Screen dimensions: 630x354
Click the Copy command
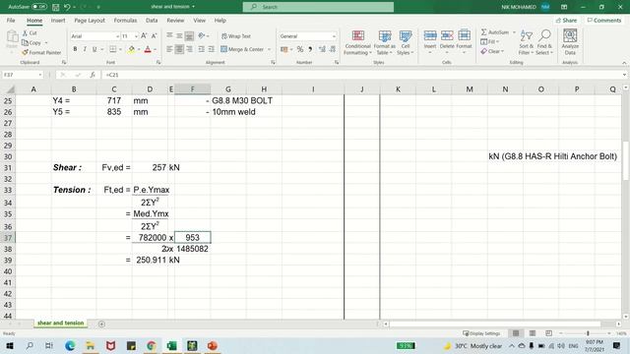pyautogui.click(x=32, y=42)
